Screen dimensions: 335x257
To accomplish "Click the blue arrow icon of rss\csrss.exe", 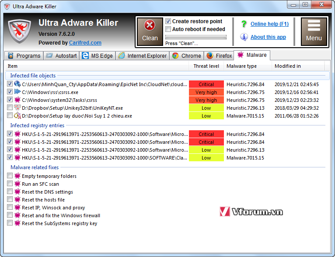I will pos(17,92).
